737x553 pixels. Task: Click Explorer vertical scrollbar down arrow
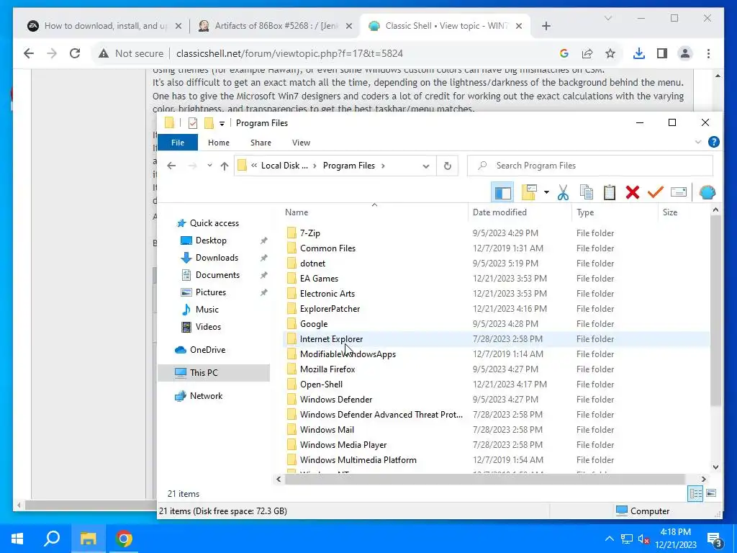point(715,467)
